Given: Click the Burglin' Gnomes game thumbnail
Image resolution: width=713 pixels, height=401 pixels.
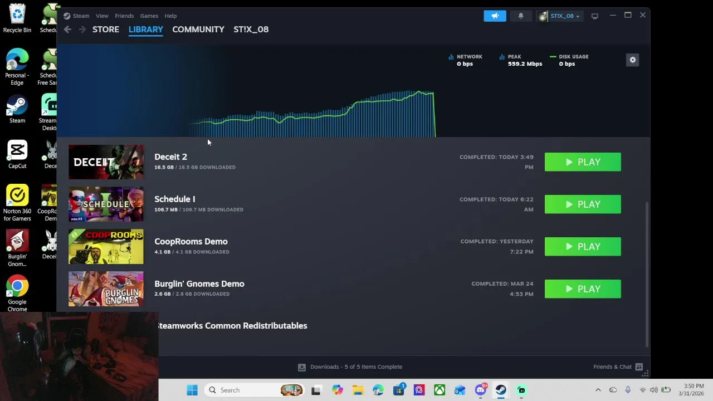Looking at the screenshot, I should (106, 289).
